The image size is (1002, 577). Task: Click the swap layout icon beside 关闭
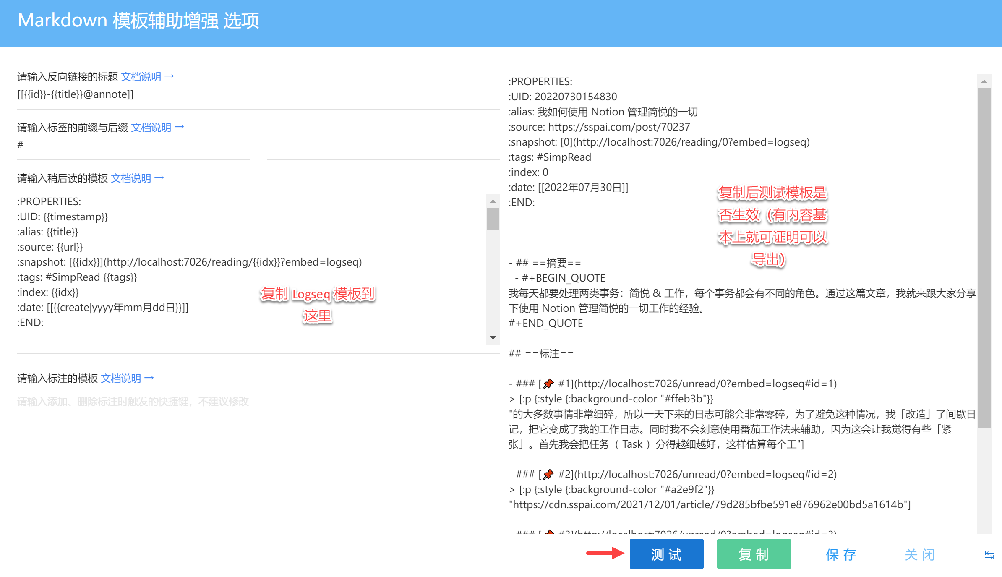pos(989,555)
